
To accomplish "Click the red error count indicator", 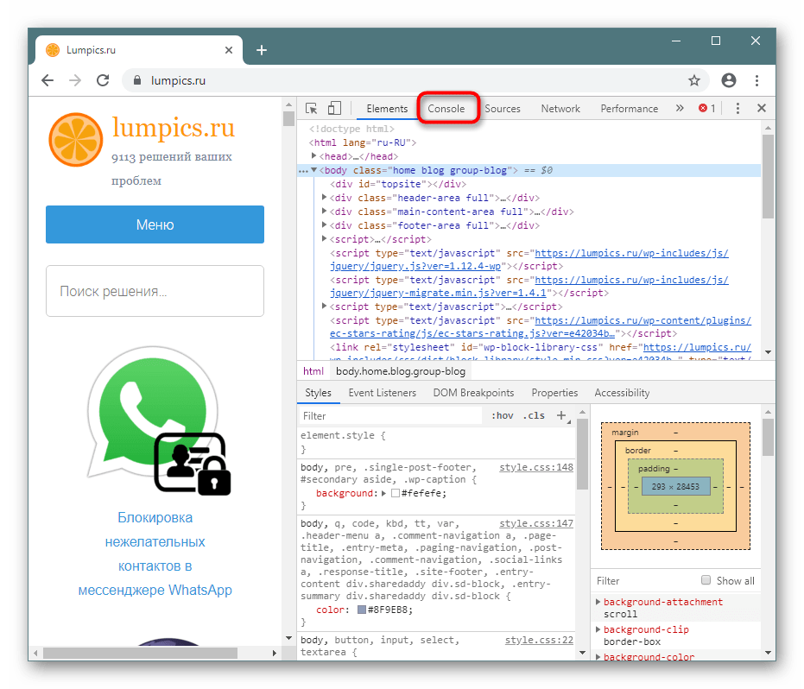I will click(706, 109).
